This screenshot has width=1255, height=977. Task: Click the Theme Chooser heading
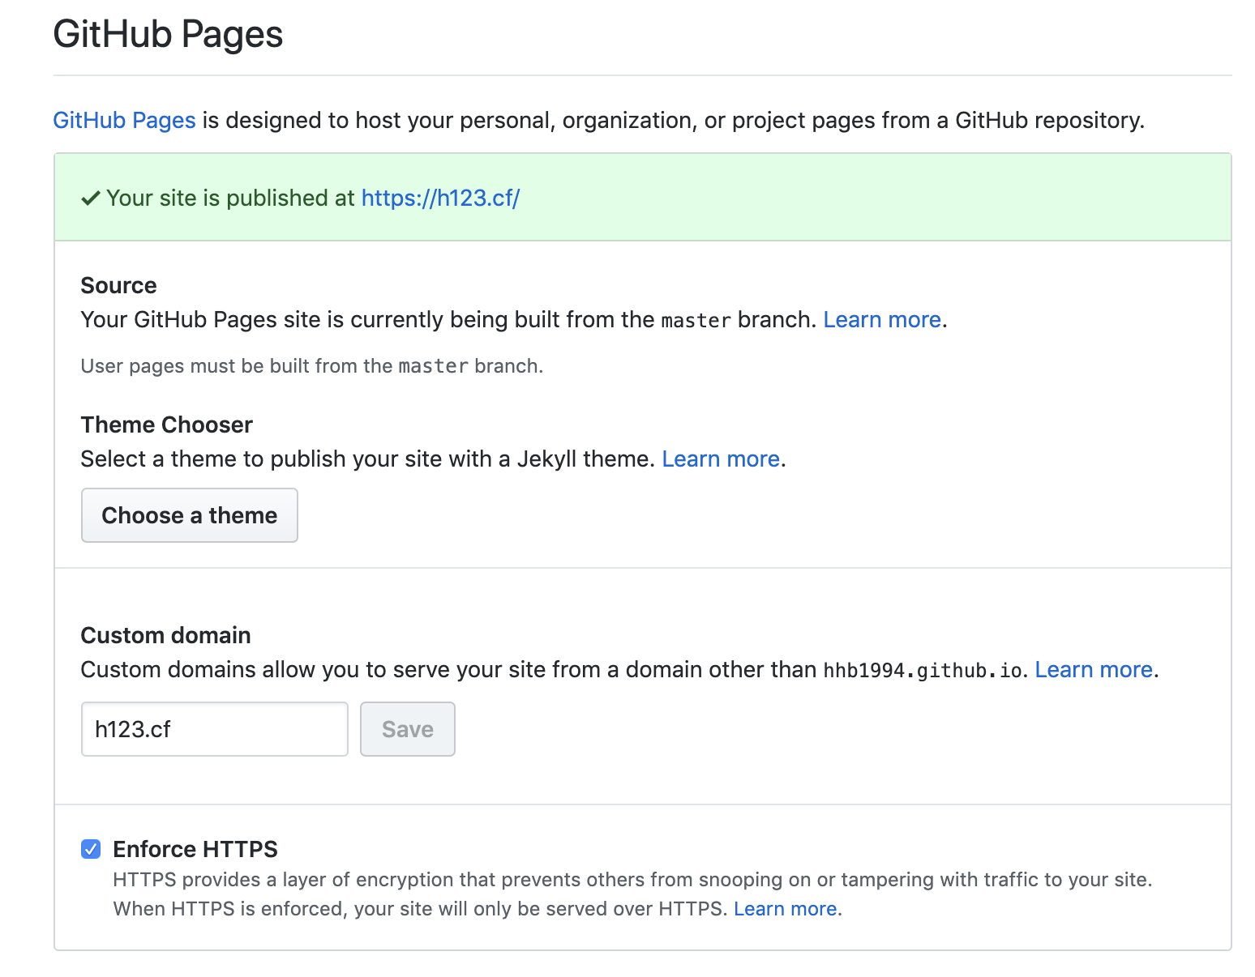point(167,425)
